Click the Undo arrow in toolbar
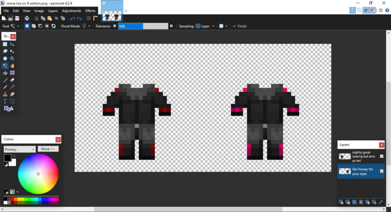The image size is (391, 212). point(73,18)
